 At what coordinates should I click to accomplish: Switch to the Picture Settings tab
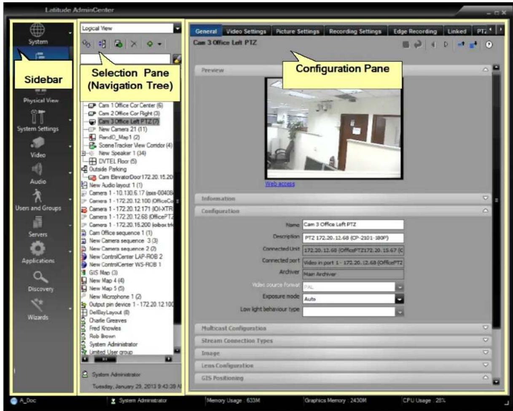coord(298,31)
